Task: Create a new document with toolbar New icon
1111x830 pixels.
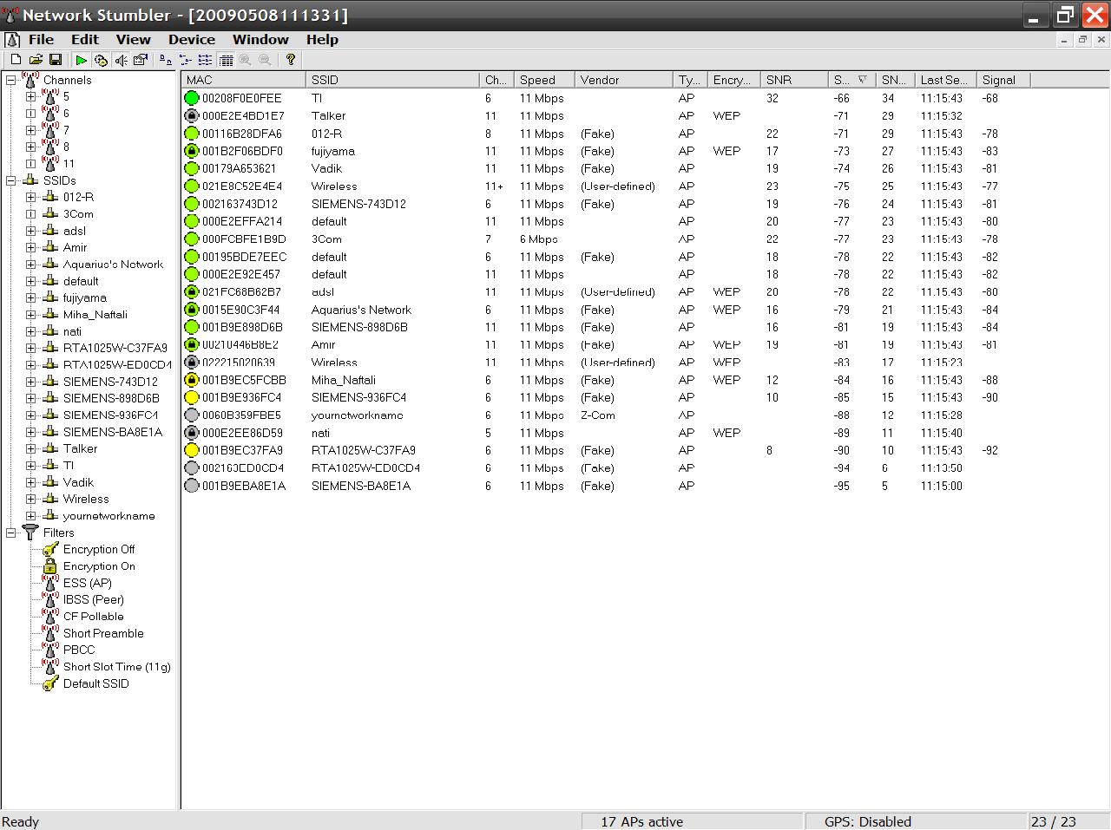Action: coord(16,60)
